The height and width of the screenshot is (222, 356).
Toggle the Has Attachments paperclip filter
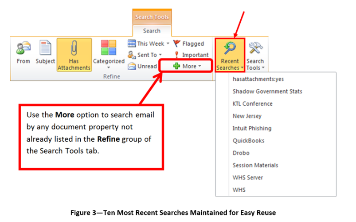74,55
